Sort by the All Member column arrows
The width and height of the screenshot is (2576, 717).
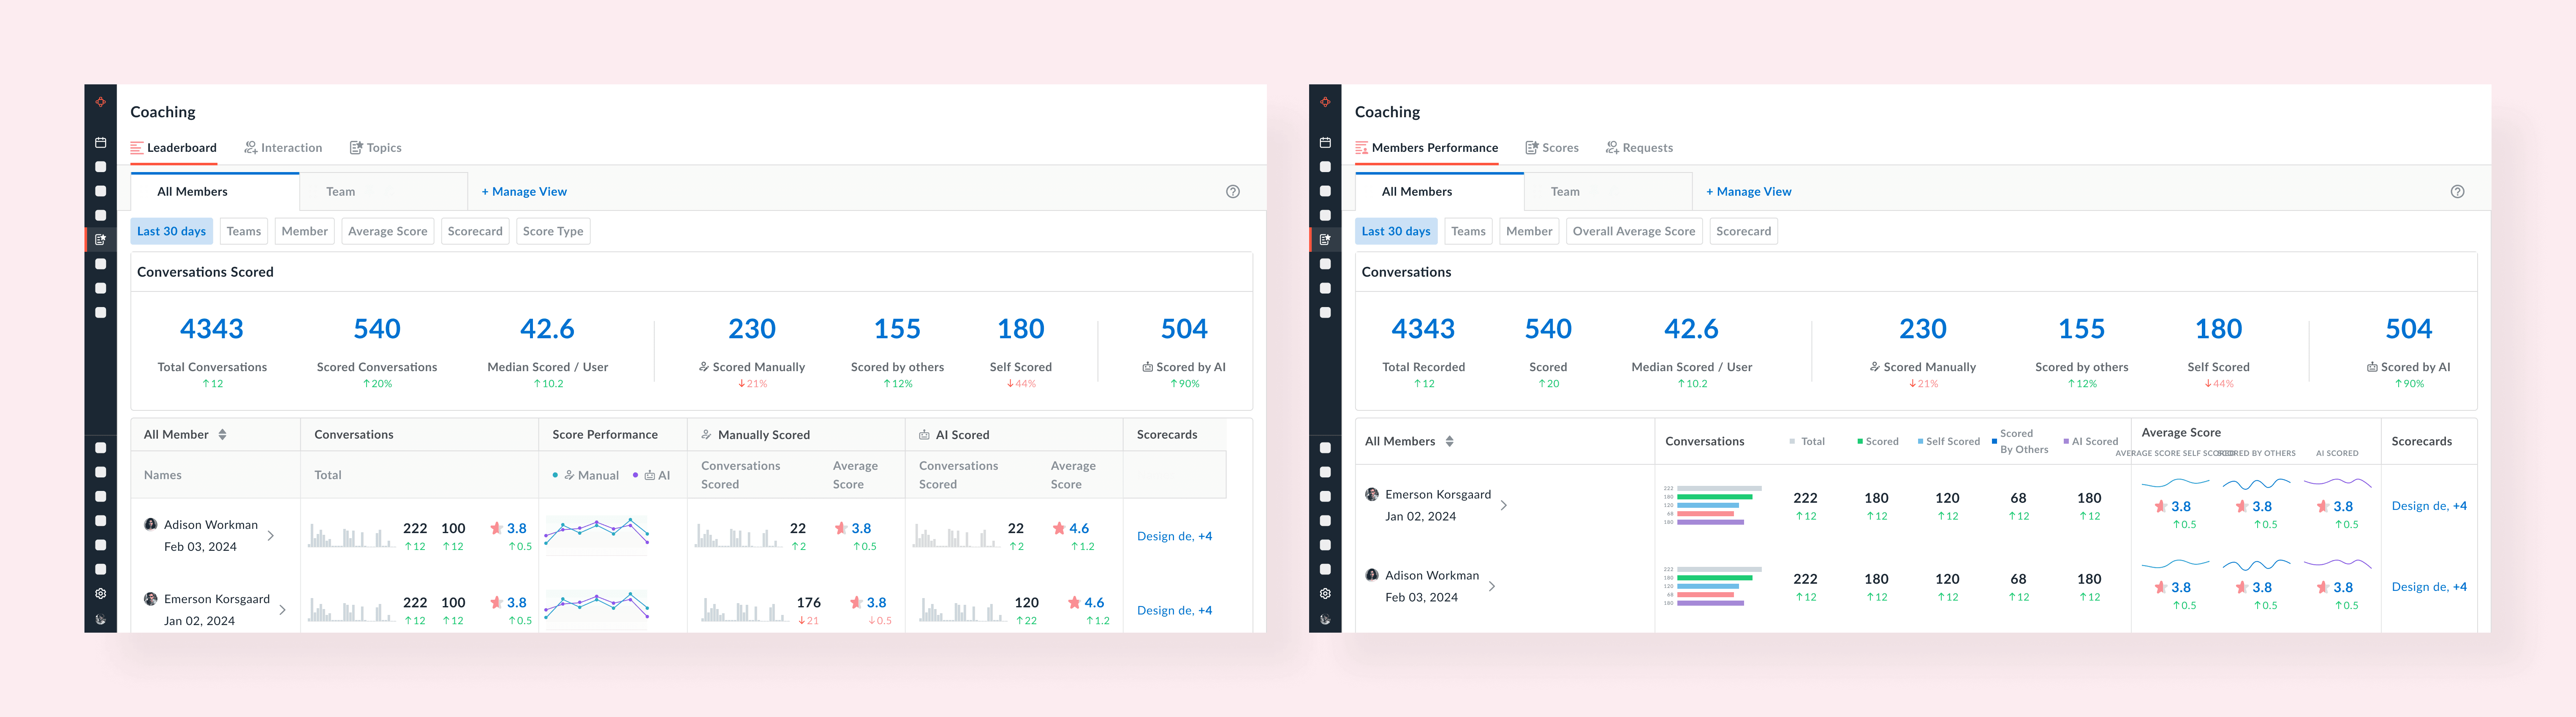[x=222, y=434]
